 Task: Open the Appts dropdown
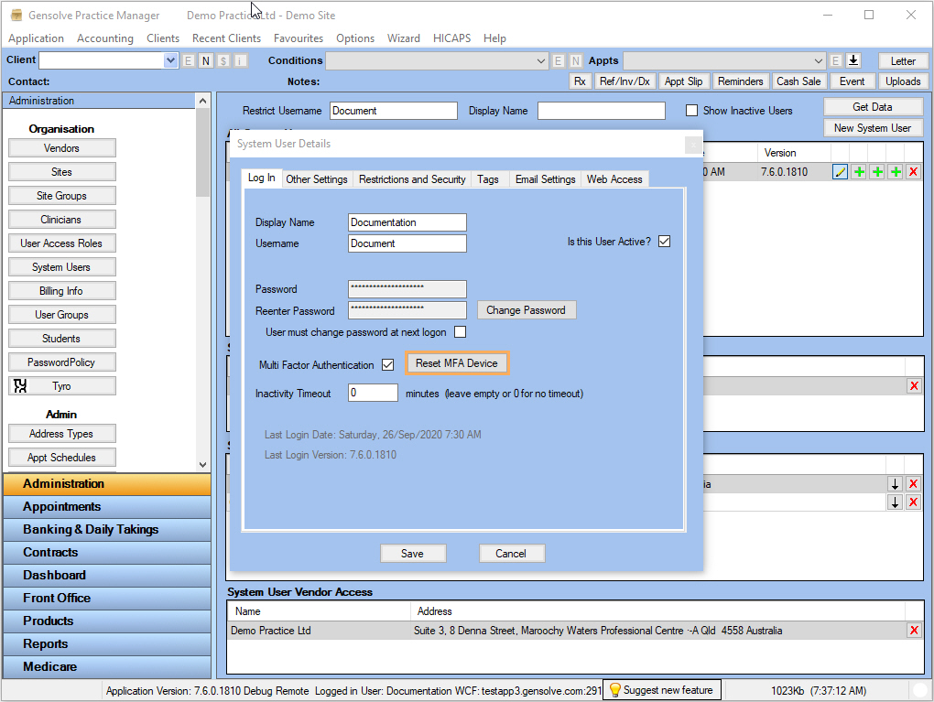pyautogui.click(x=819, y=60)
